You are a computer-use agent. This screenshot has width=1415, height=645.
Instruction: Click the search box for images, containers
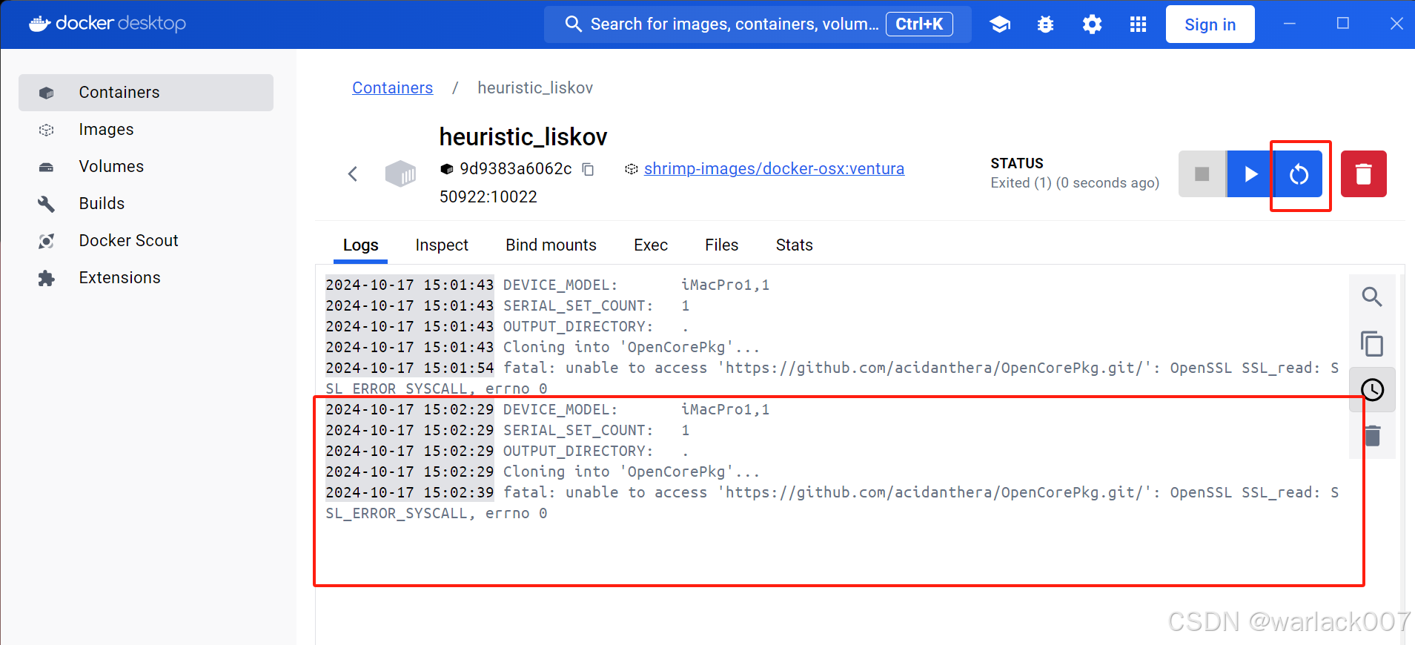point(758,24)
